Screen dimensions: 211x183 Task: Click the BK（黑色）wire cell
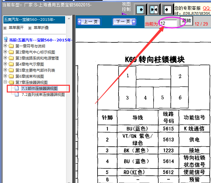pos(137,150)
